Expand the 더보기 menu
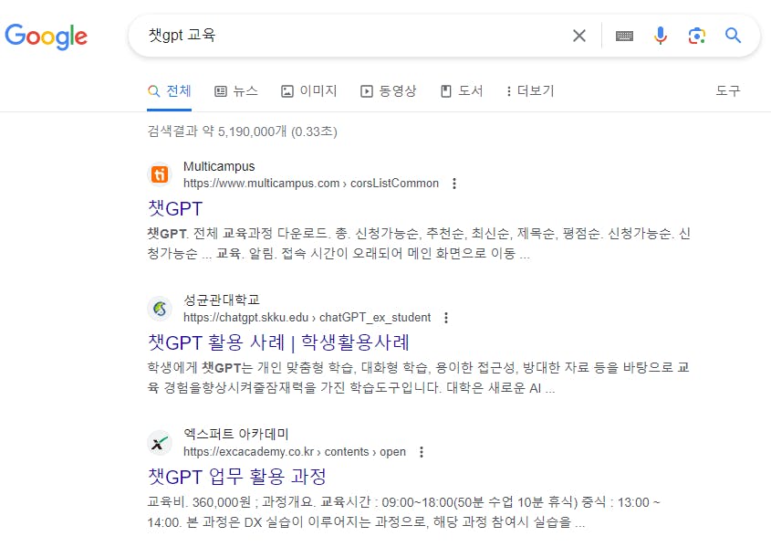The width and height of the screenshot is (771, 547). coord(530,91)
